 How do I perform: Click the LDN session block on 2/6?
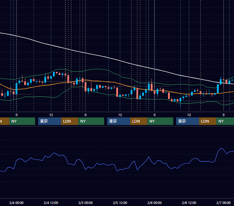208,121
